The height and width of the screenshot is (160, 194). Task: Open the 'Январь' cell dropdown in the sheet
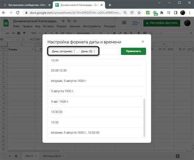click(x=33, y=49)
